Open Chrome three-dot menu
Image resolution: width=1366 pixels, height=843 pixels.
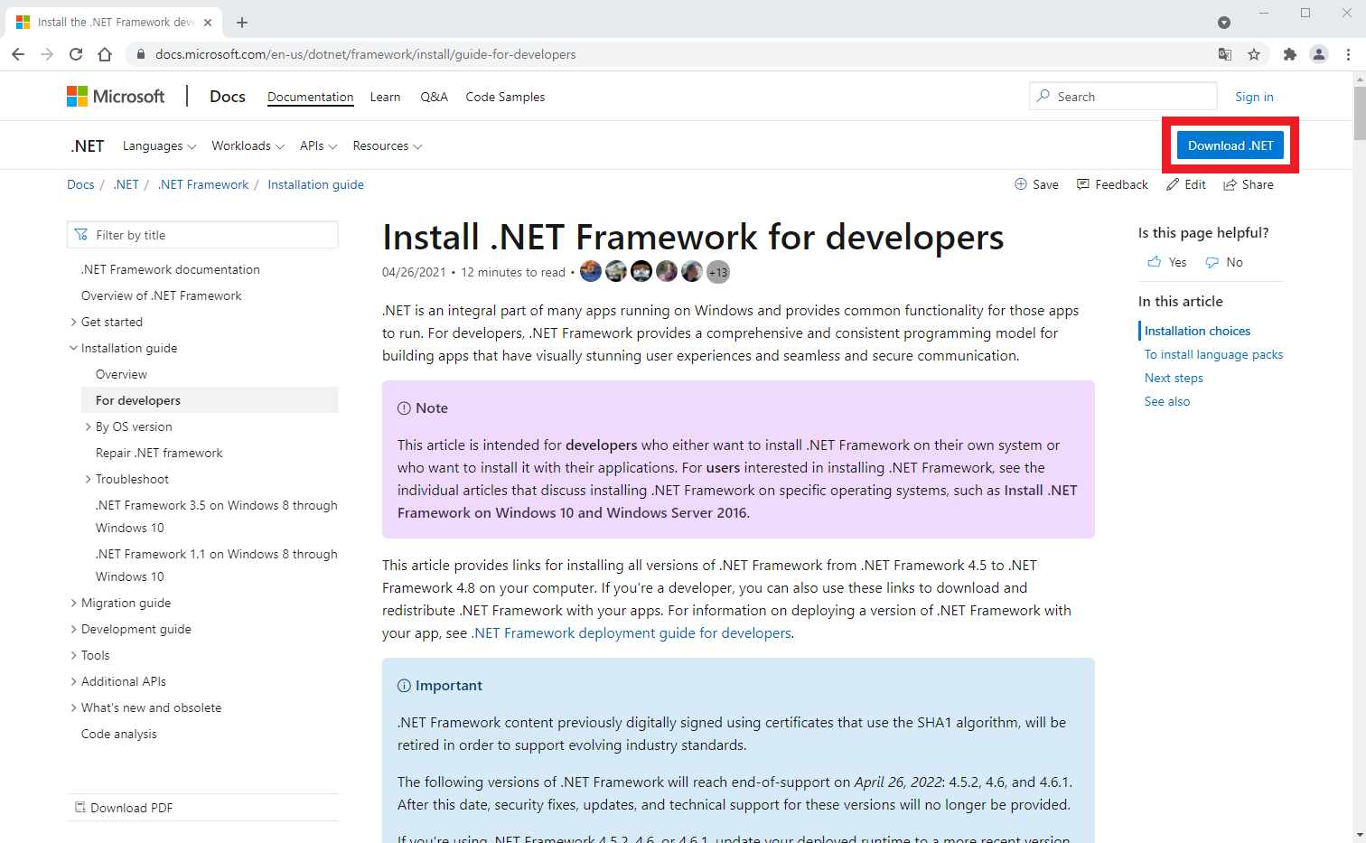[x=1348, y=54]
